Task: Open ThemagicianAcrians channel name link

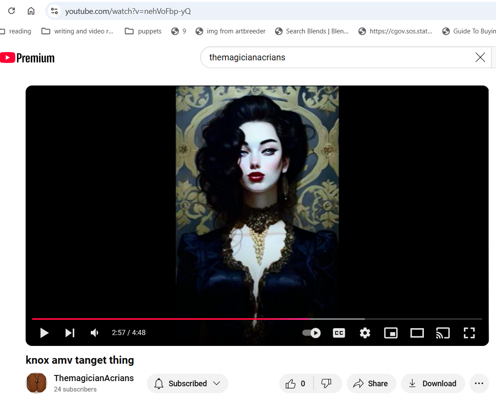Action: coord(94,378)
